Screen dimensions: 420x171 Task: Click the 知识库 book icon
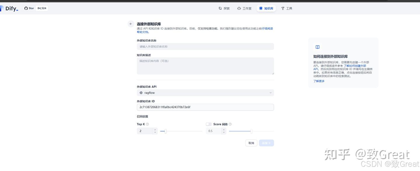pos(261,8)
